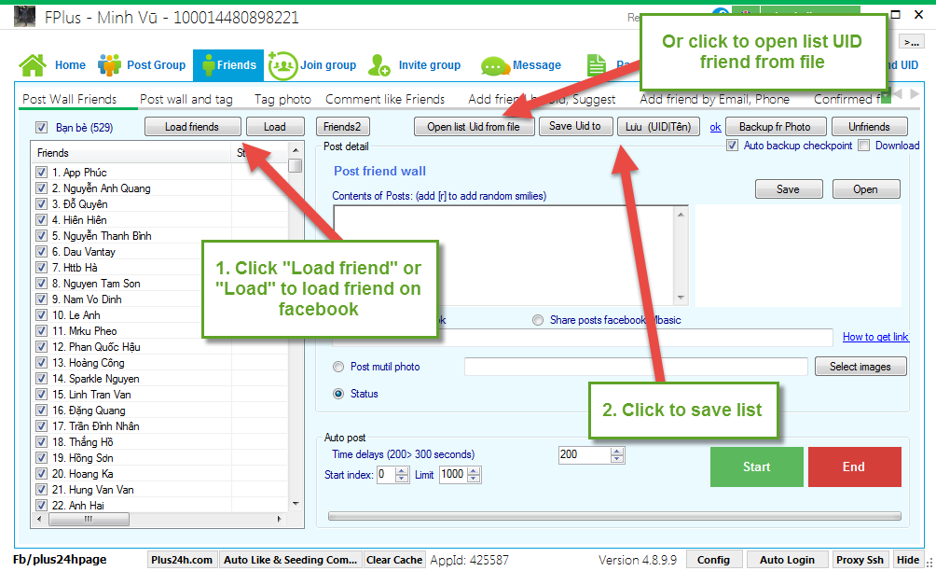Select 'Share posts facebook mbasic' option
Viewport: 936px width, 571px height.
[x=538, y=320]
